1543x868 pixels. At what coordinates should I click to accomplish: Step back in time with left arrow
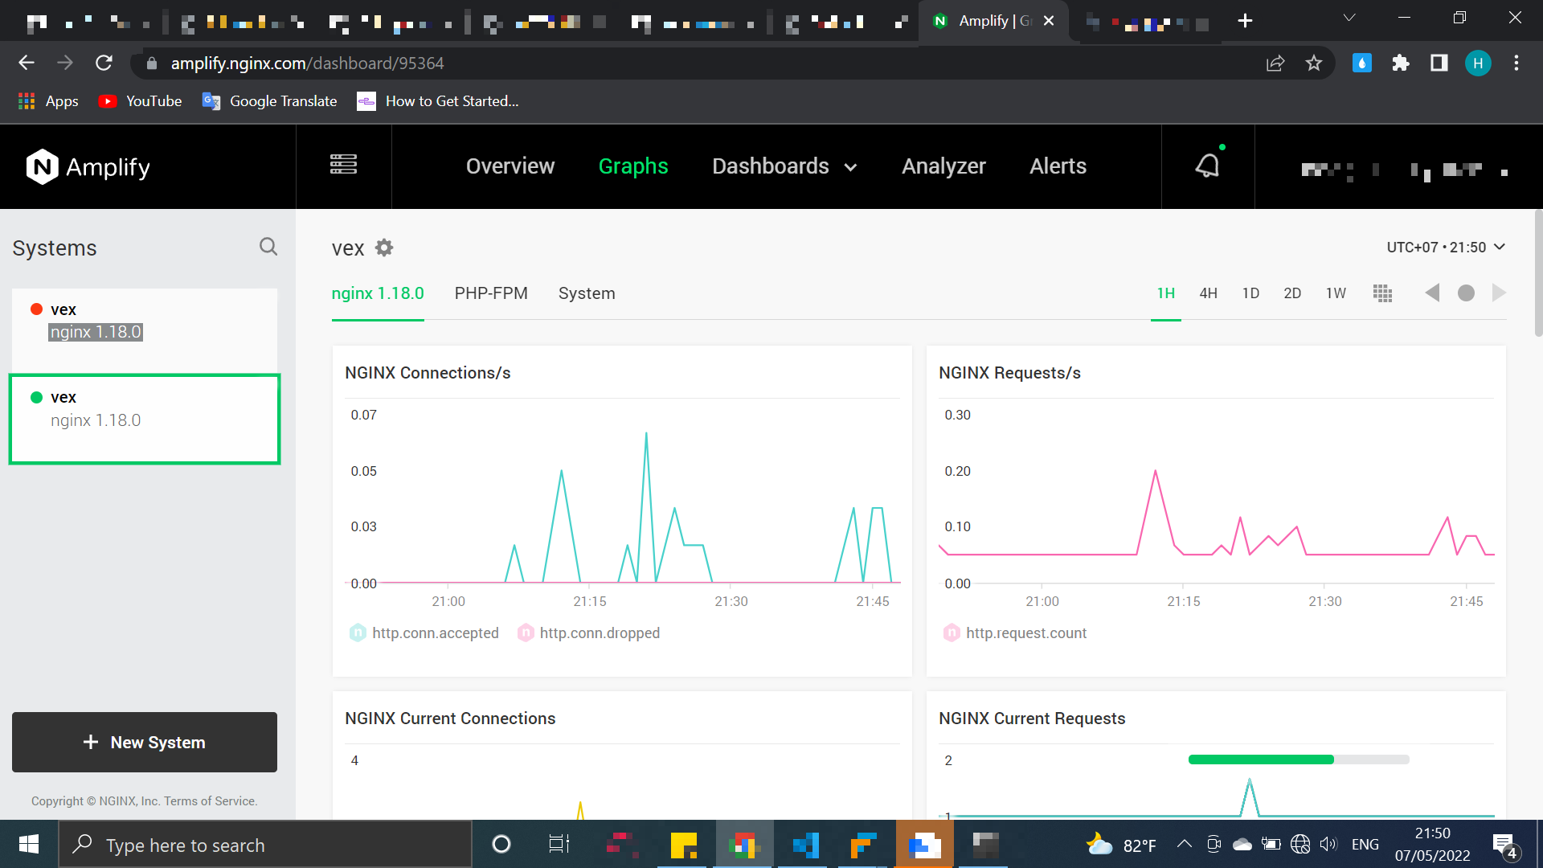pos(1432,293)
